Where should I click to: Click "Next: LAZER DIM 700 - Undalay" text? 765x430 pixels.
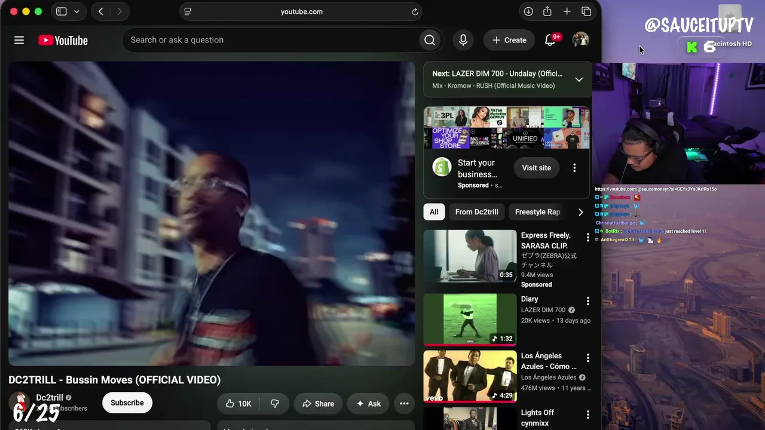coord(497,73)
